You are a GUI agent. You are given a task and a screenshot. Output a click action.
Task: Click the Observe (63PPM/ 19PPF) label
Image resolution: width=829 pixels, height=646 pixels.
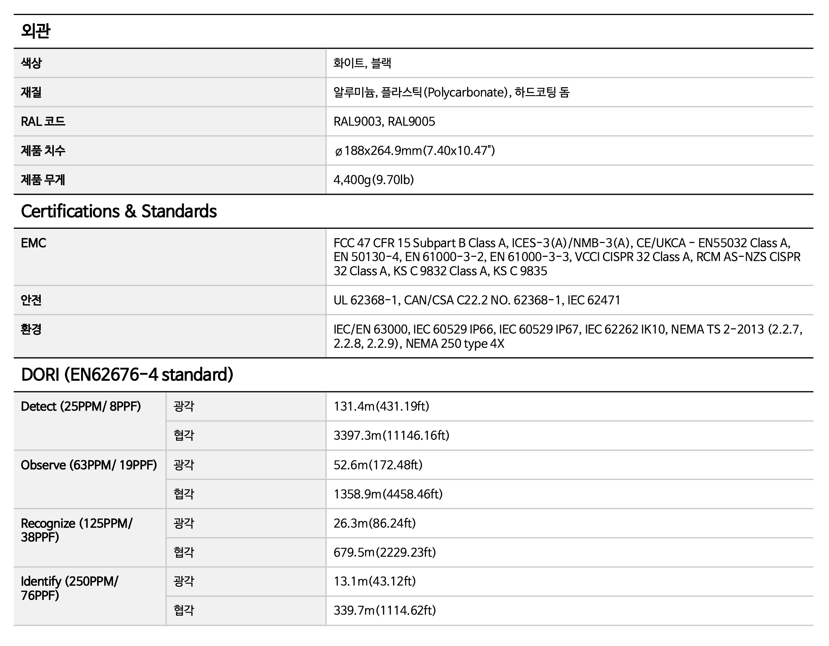[x=89, y=465]
